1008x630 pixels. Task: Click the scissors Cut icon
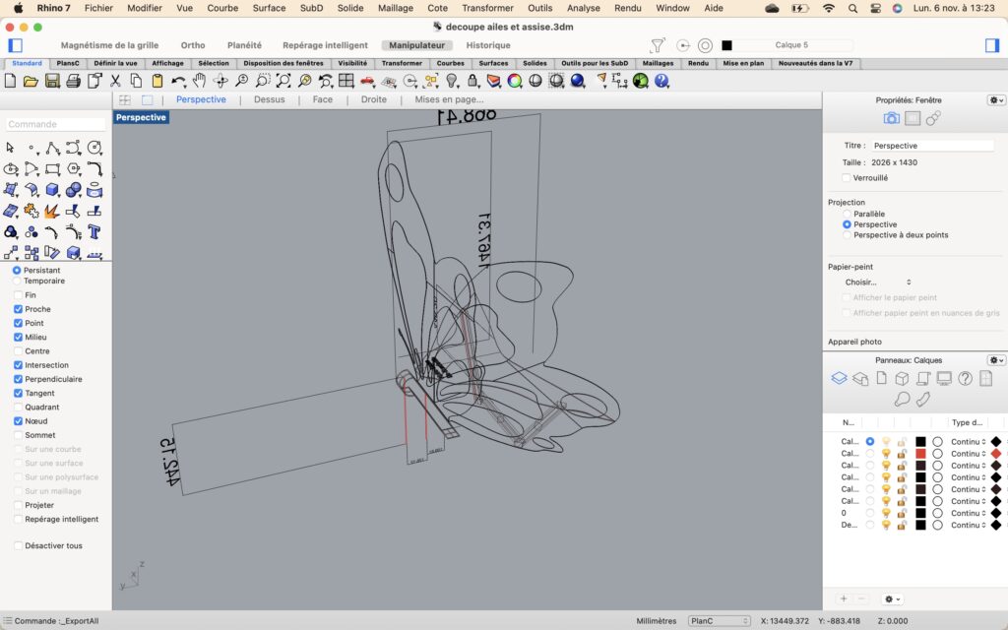click(x=114, y=81)
